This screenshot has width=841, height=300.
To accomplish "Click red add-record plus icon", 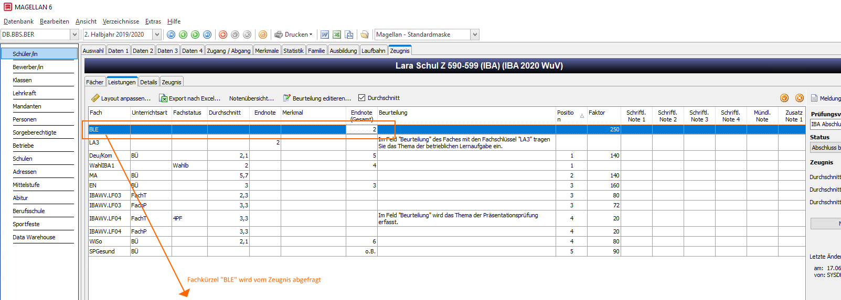I will pyautogui.click(x=223, y=35).
